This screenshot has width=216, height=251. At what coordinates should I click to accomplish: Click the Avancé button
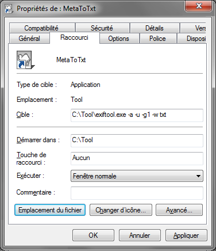[179, 210]
